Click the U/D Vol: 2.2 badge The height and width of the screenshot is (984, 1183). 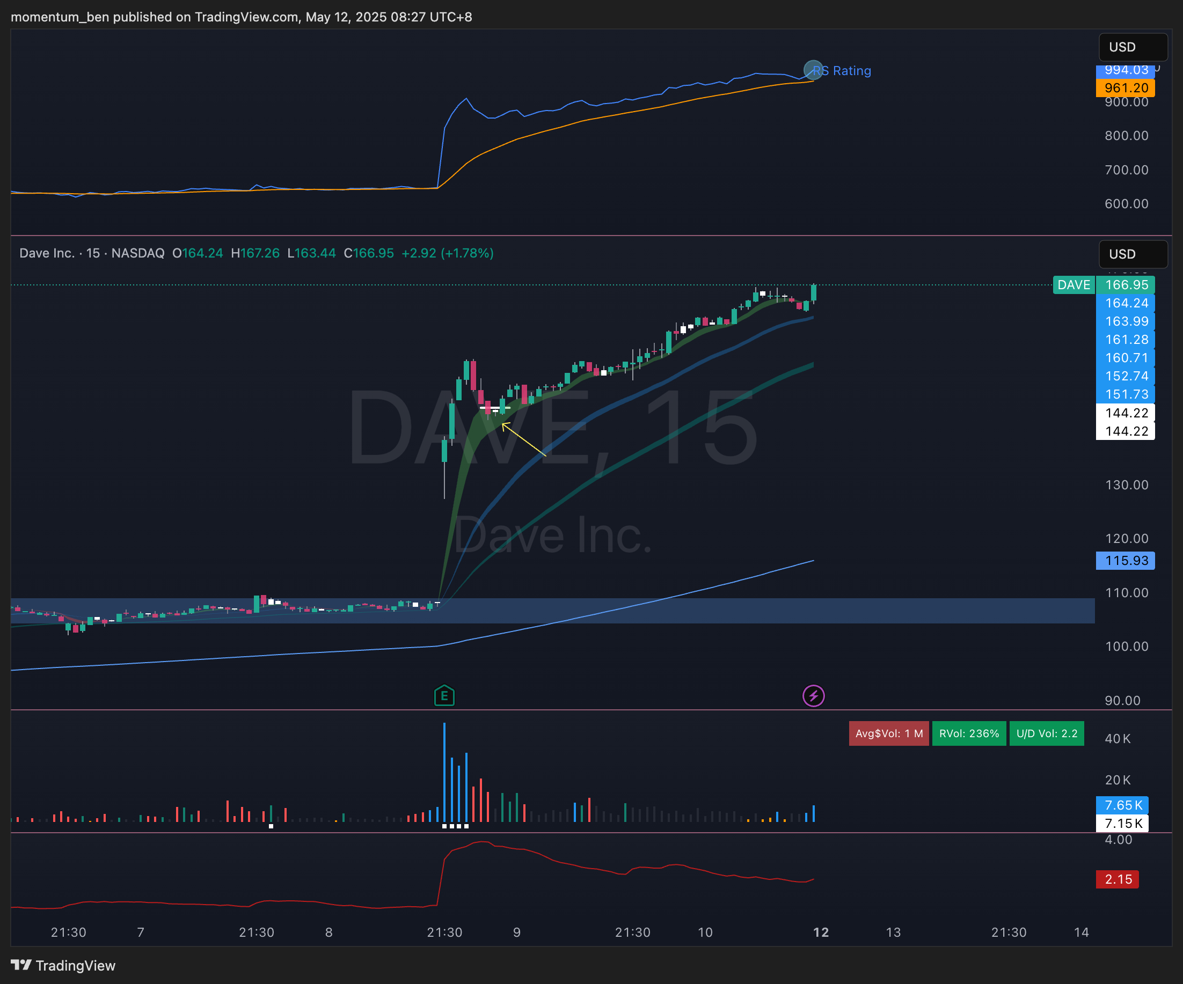1046,733
